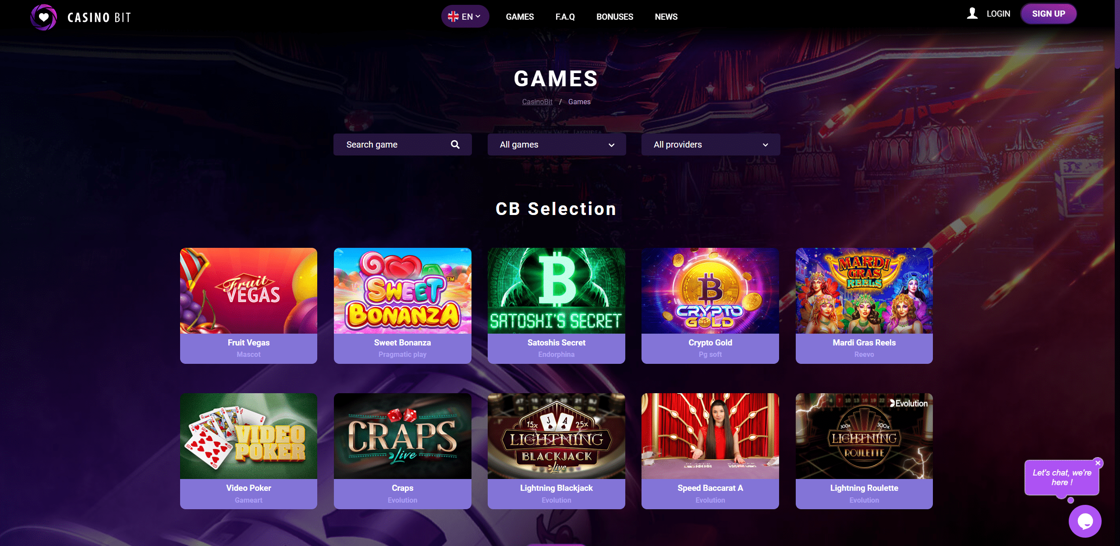Open the Crypto Gold game thumbnail
Screen dimensions: 1120x546
(x=710, y=291)
